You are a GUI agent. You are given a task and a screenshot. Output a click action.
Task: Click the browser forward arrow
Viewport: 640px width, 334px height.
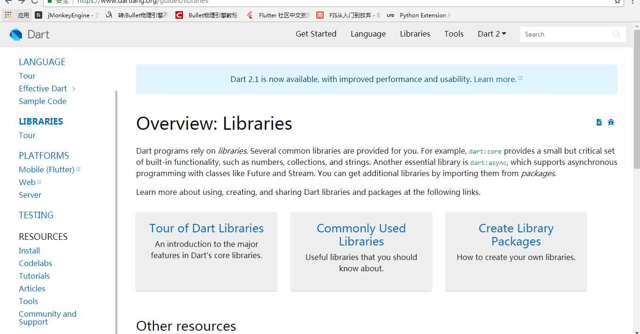tap(21, 2)
